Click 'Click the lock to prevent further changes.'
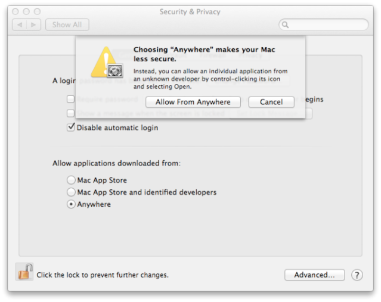Image resolution: width=381 pixels, height=302 pixels. pyautogui.click(x=103, y=275)
